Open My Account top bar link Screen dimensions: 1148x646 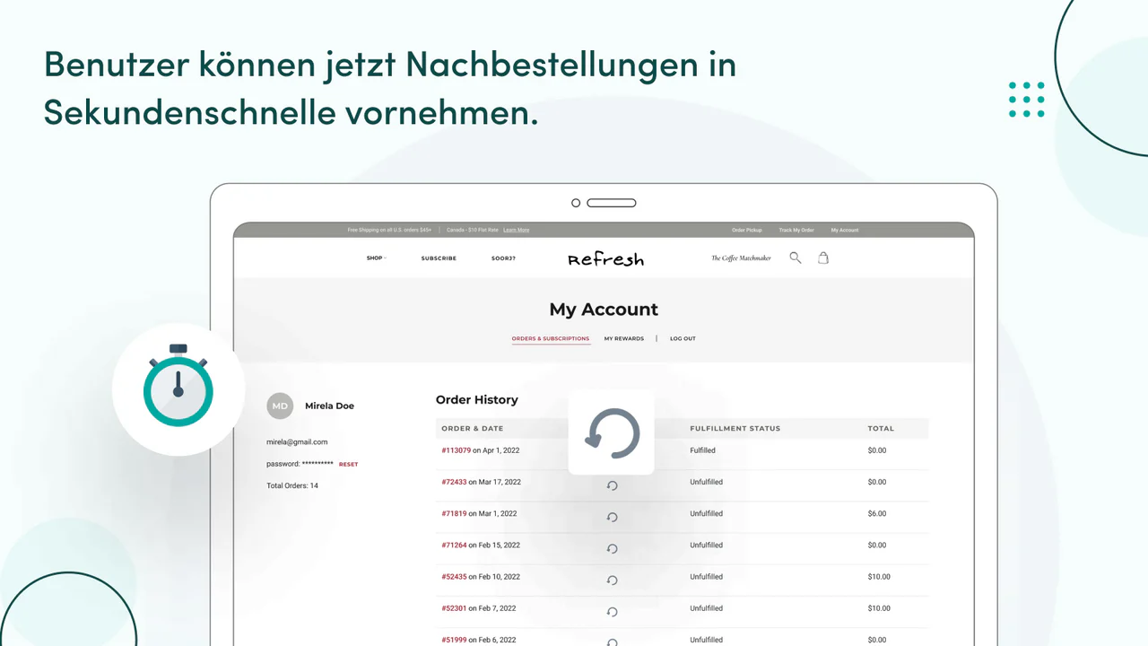pyautogui.click(x=845, y=230)
